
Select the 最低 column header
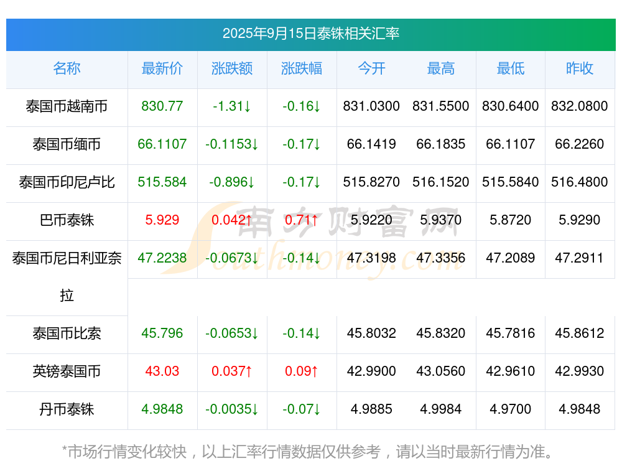(511, 68)
